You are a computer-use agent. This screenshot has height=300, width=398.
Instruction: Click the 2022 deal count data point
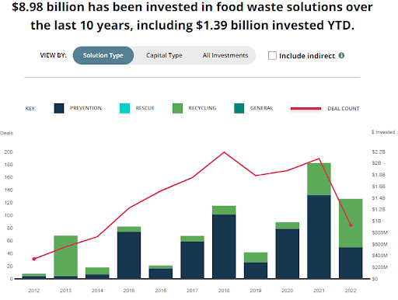pos(351,225)
